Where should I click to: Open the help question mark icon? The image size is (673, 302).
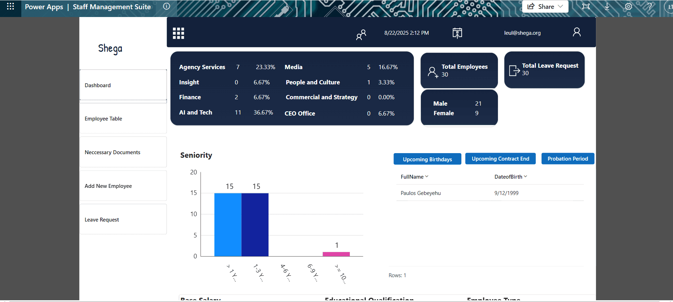click(x=650, y=6)
